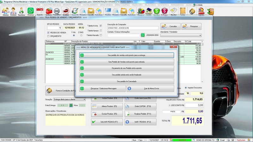253x142 pixels.
Task: Open the FERRAMENTAS menu
Action: (177, 5)
